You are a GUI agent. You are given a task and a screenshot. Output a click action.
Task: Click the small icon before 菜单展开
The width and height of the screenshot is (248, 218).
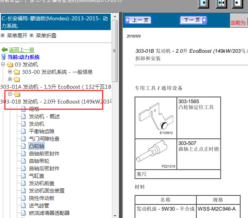[2, 36]
